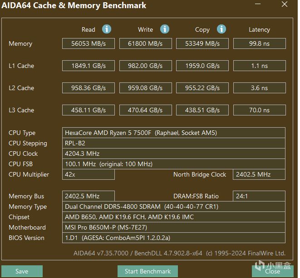
Task: Select Memory Write value 61800 MB/s
Action: tap(145, 43)
